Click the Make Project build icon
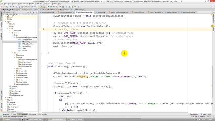Image resolution: width=215 pixels, height=121 pixels. (x=38, y=7)
